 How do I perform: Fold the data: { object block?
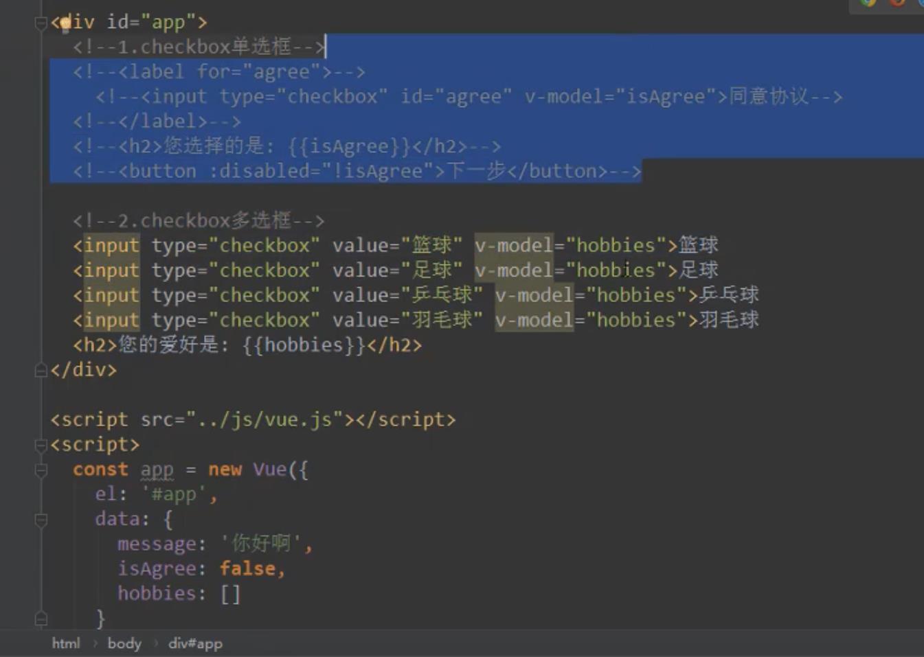click(x=41, y=520)
